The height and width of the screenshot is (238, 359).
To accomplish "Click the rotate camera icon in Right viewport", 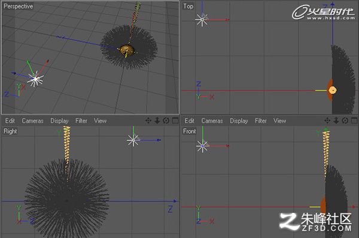I will [166, 120].
